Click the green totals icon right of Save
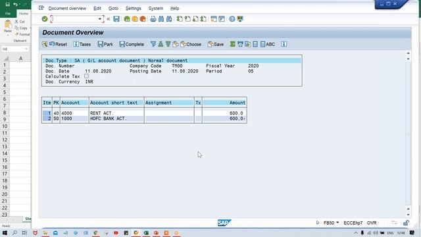The image size is (421, 237). 232,44
